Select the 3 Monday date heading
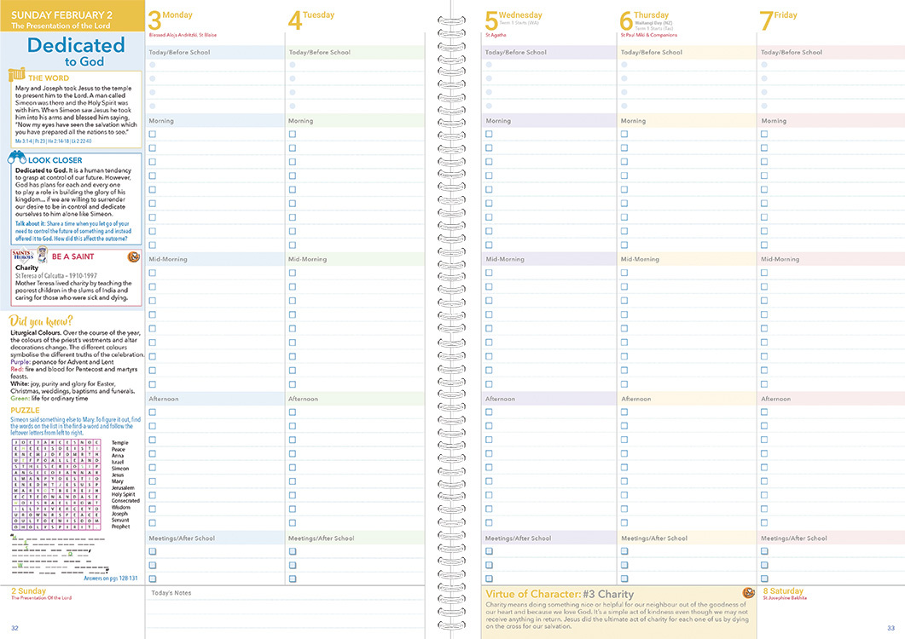The image size is (905, 639). click(171, 20)
